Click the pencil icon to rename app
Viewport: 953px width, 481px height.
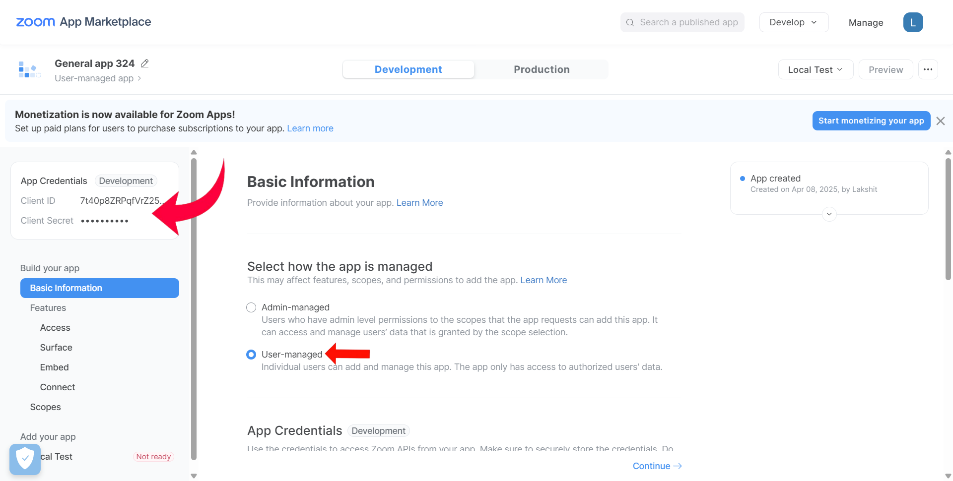point(145,63)
